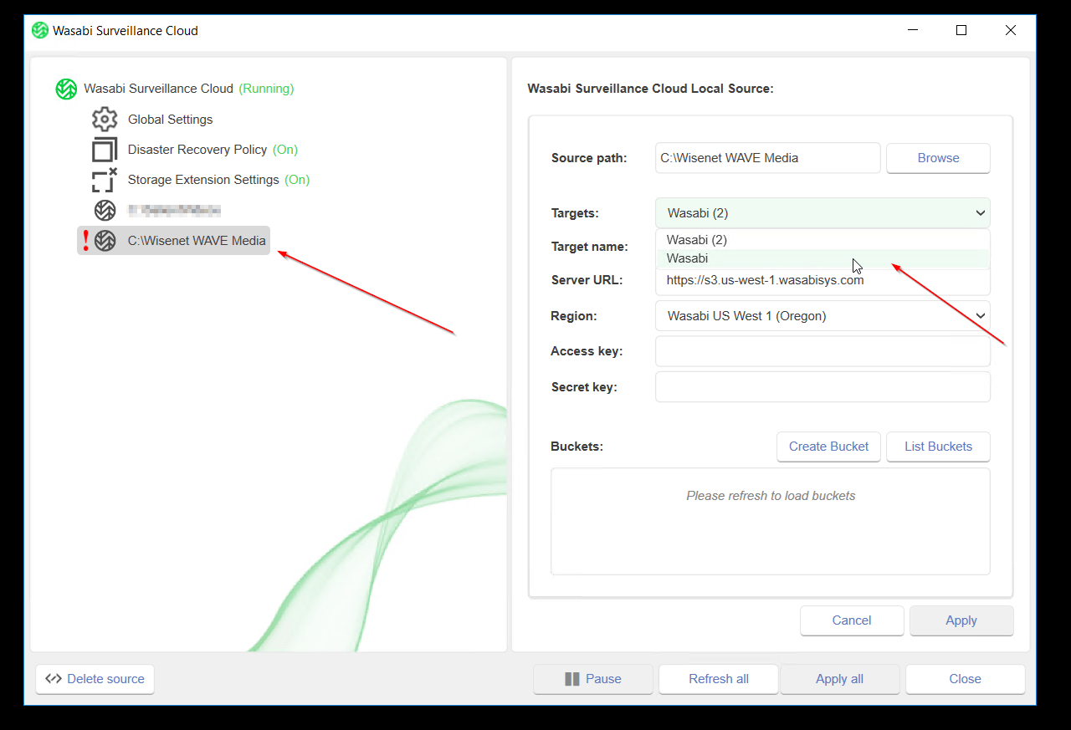Click Storage Extension Settings icon
1071x730 pixels.
tap(105, 180)
